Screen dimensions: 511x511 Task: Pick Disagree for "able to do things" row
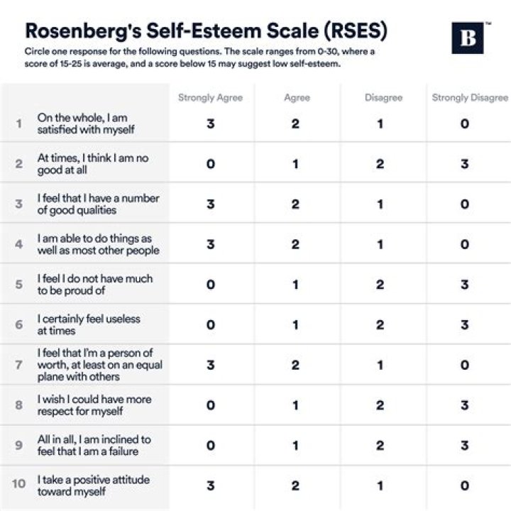pos(380,245)
